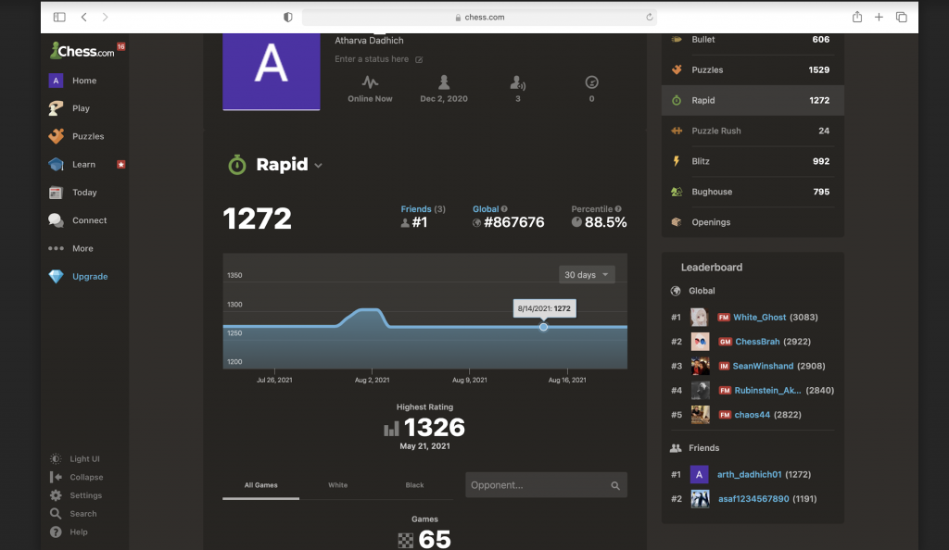Viewport: 949px width, 550px height.
Task: Open the Today news section
Action: [x=84, y=193]
